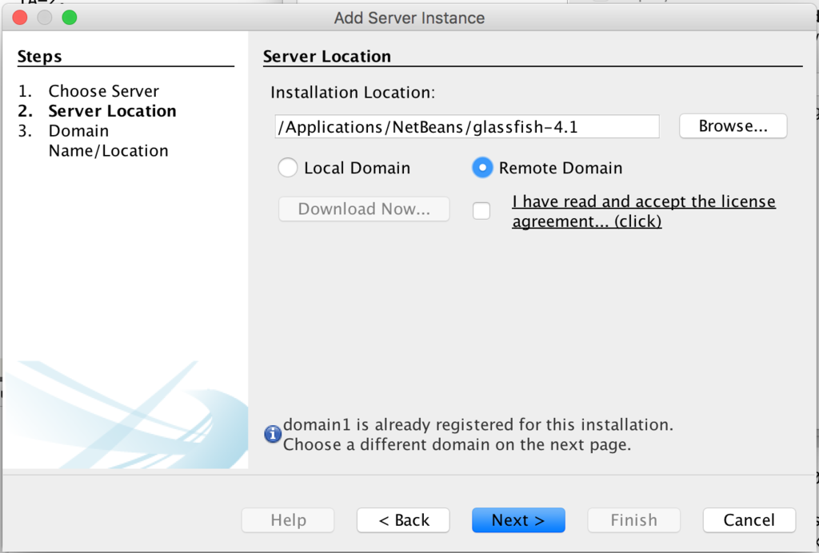Click the 'Domain Name/Location' step text
The width and height of the screenshot is (819, 553).
[x=108, y=141]
